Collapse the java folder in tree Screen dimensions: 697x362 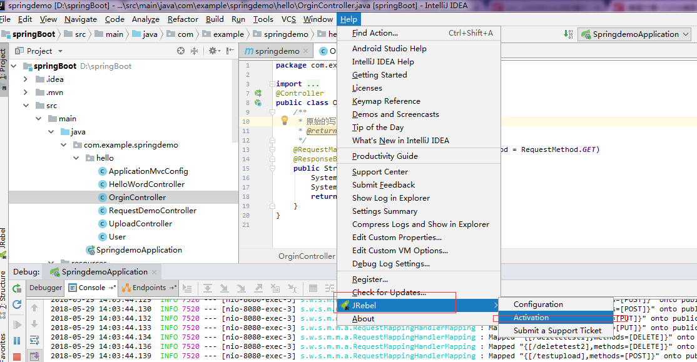tap(51, 131)
